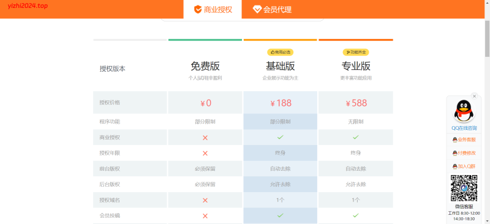The image size is (490, 224).
Task: Click the 前台版权 row label
Action: 110,169
